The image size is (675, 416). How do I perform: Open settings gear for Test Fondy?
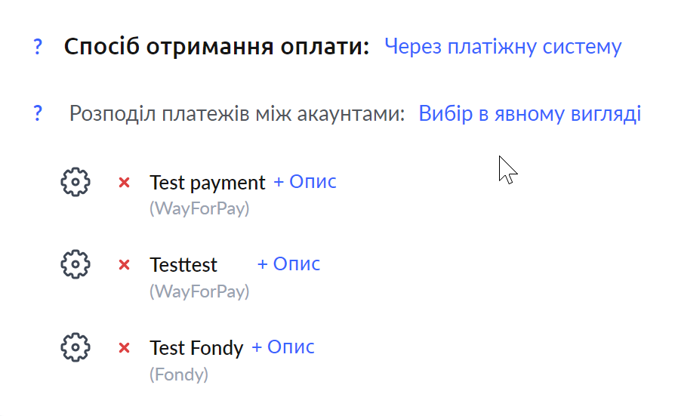pos(76,347)
